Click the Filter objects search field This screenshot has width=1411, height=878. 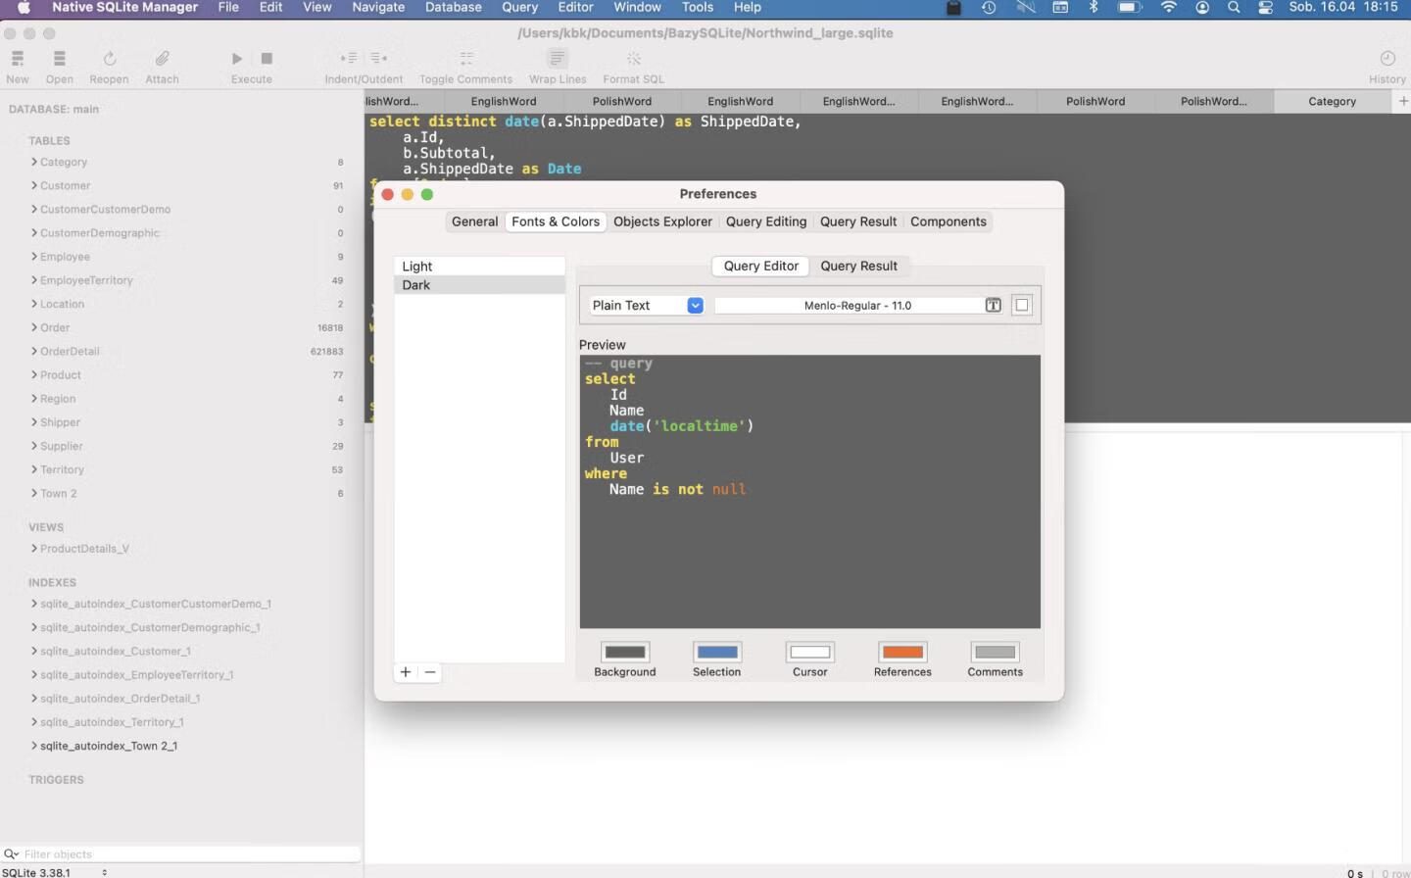coord(186,854)
